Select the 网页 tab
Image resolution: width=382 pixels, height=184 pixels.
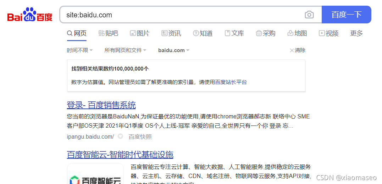click(77, 33)
